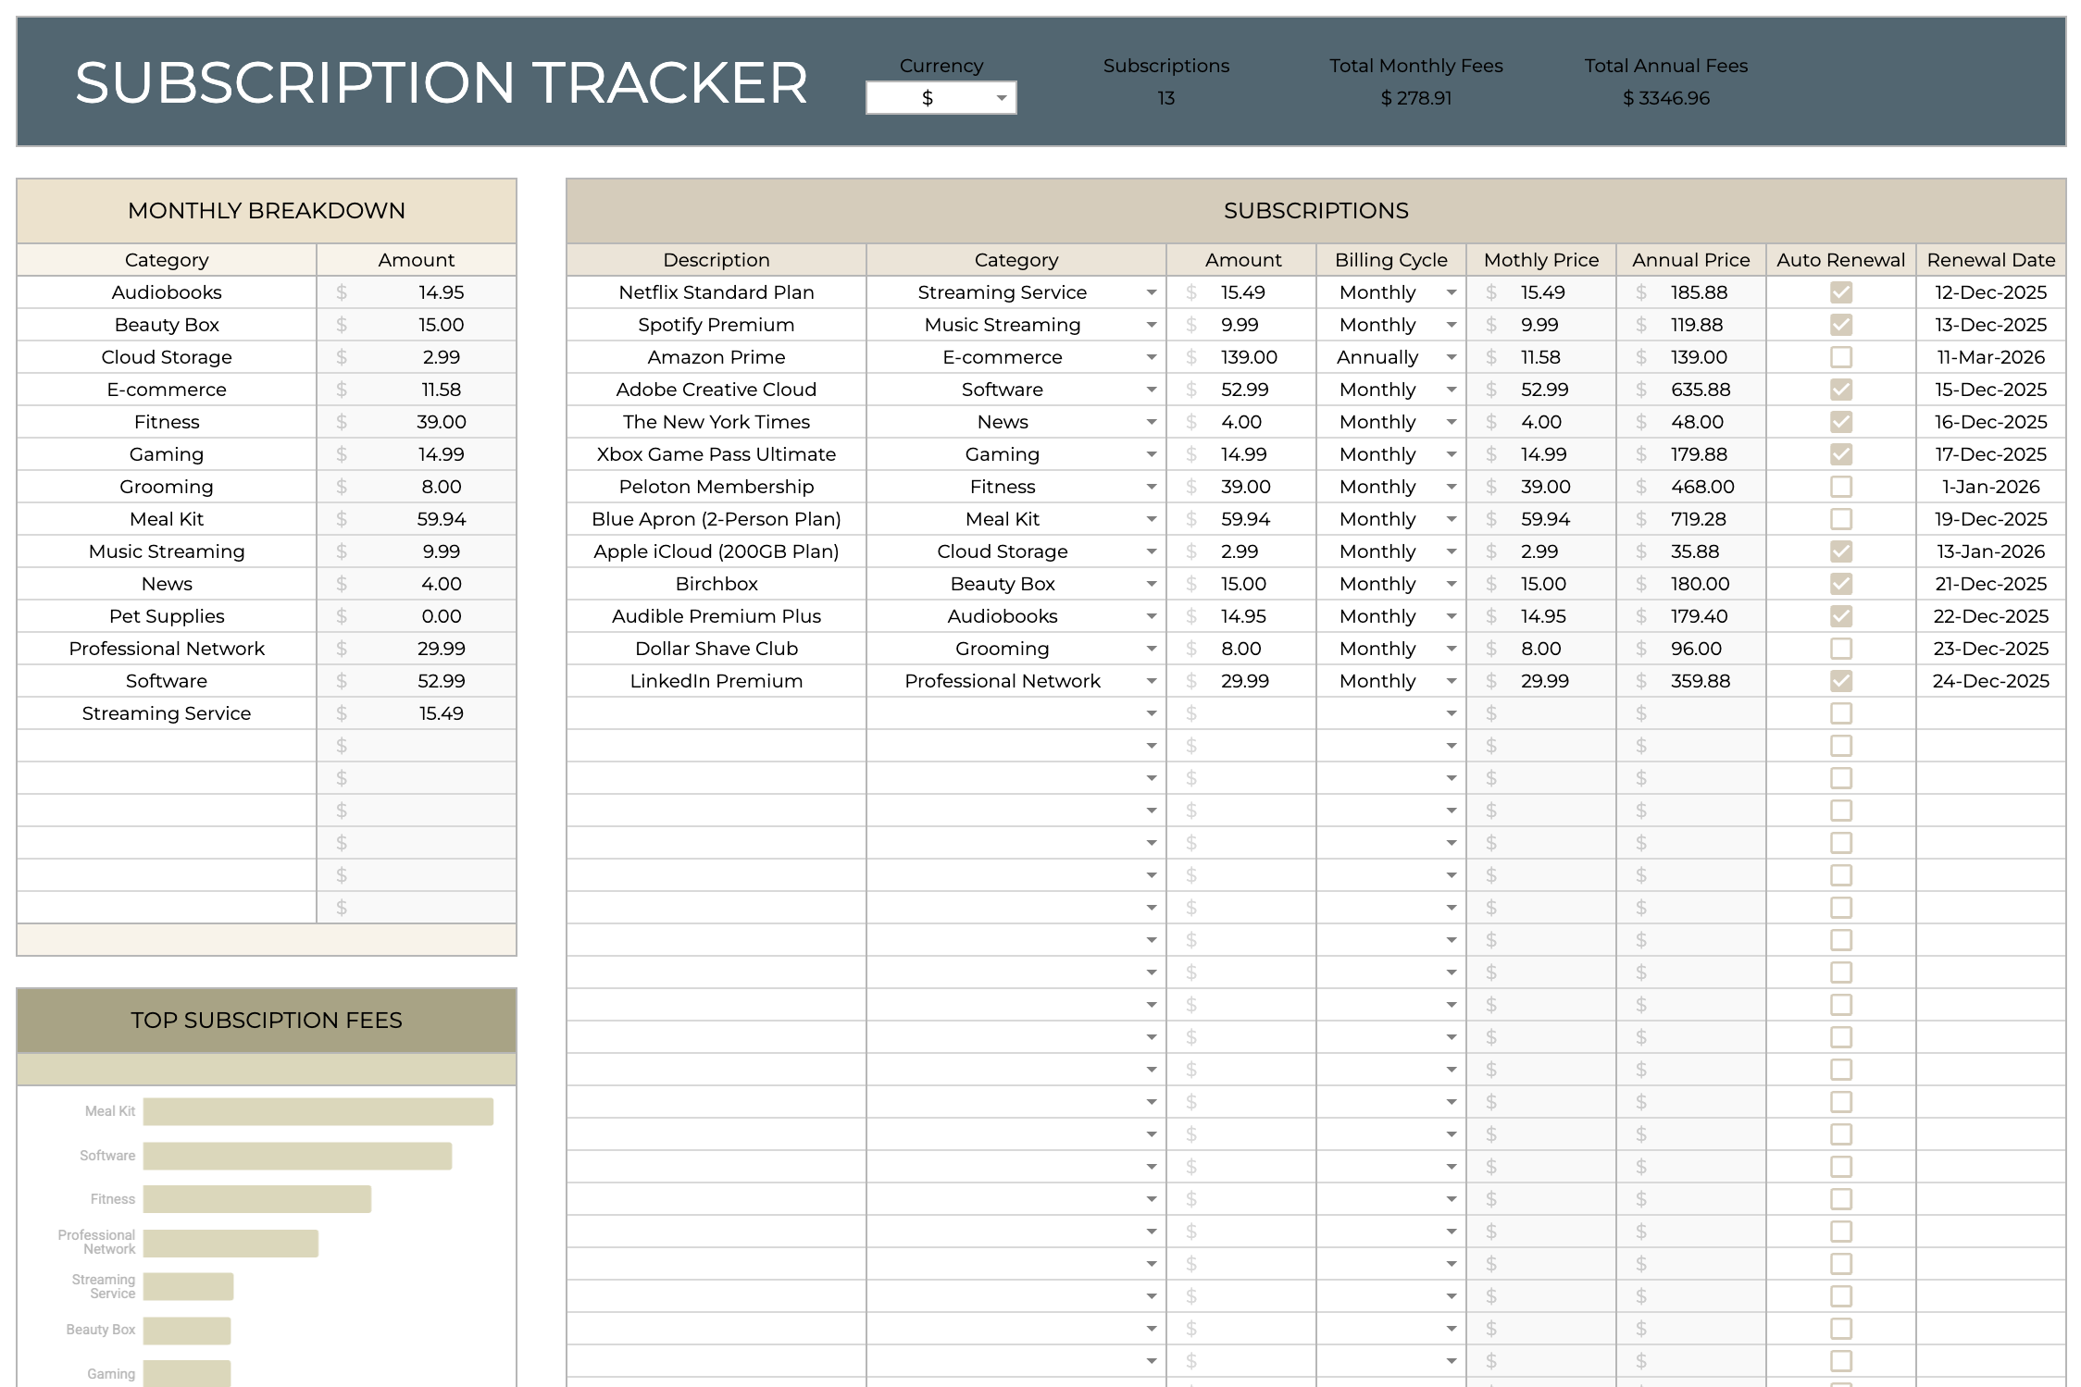This screenshot has height=1387, width=2081.
Task: Select the Description cell for Blue Apron
Action: 716,518
